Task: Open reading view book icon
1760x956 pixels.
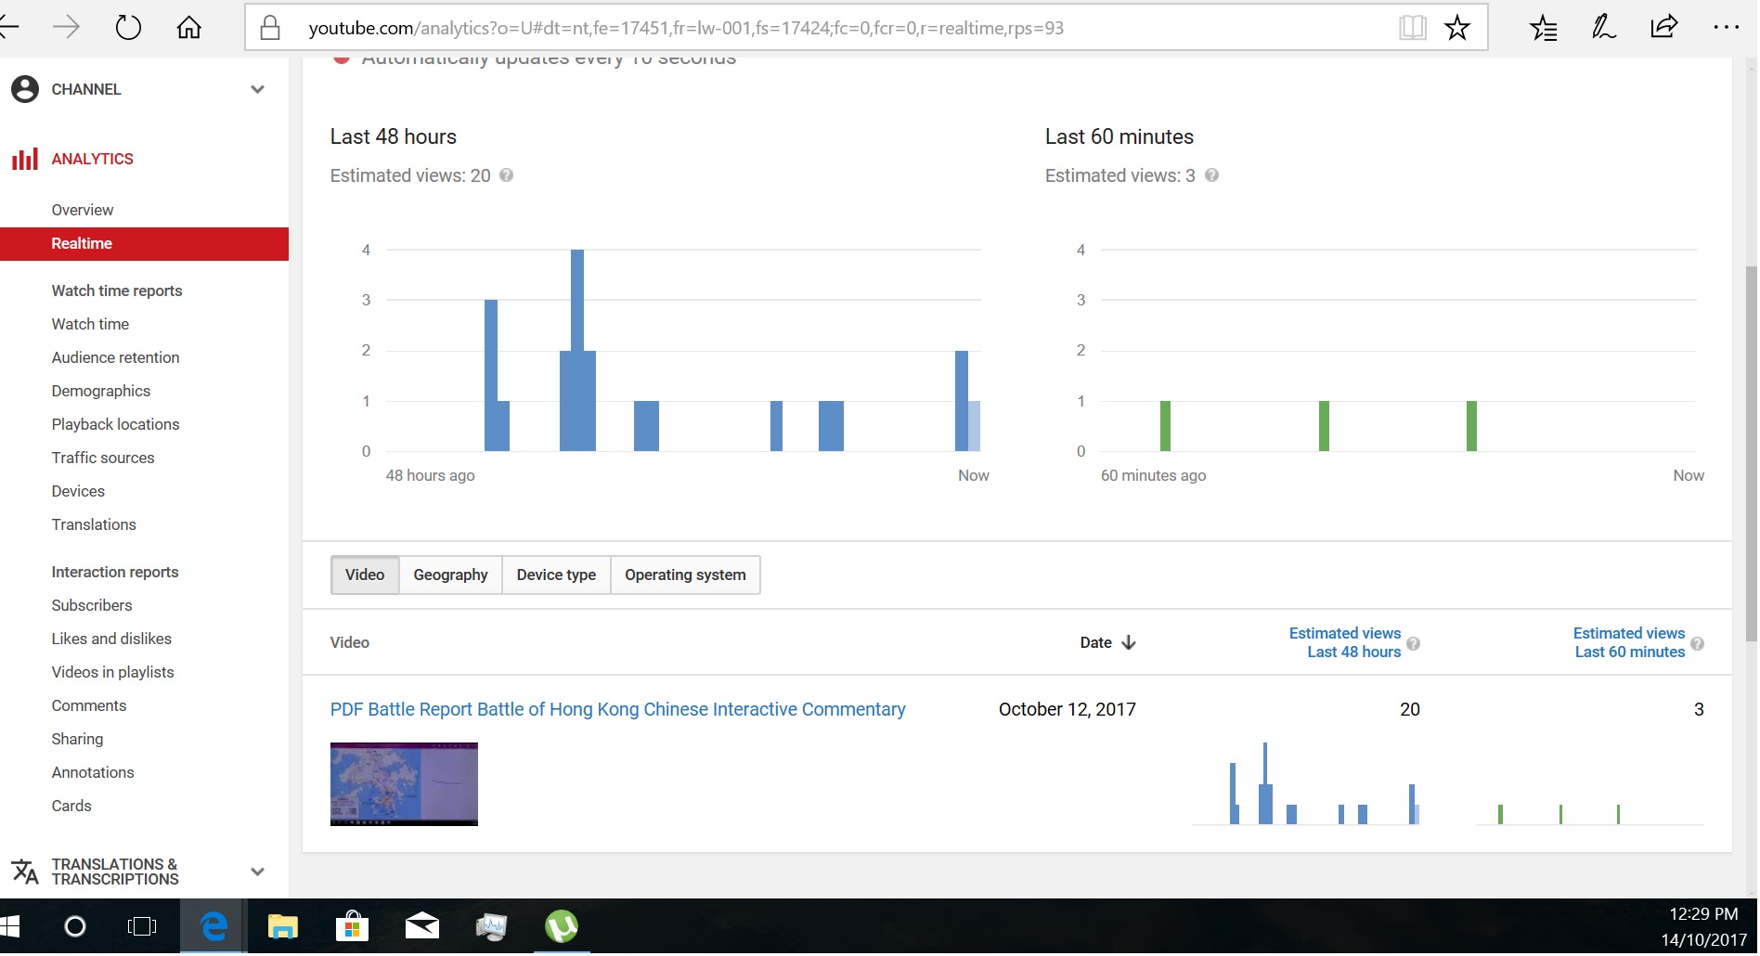Action: [1413, 28]
